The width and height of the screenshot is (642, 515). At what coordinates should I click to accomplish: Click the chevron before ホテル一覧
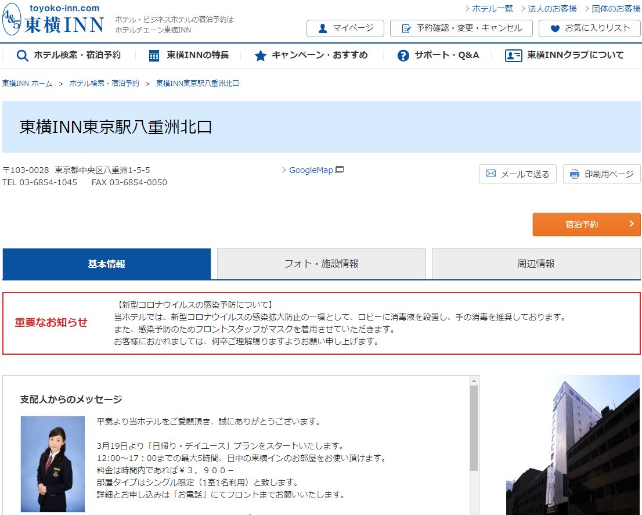click(467, 9)
